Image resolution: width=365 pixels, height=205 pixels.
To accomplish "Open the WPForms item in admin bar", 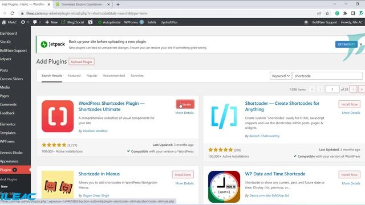I will pos(133,22).
